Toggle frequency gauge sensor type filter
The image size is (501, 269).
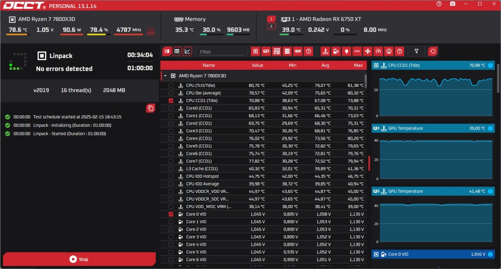point(378,51)
